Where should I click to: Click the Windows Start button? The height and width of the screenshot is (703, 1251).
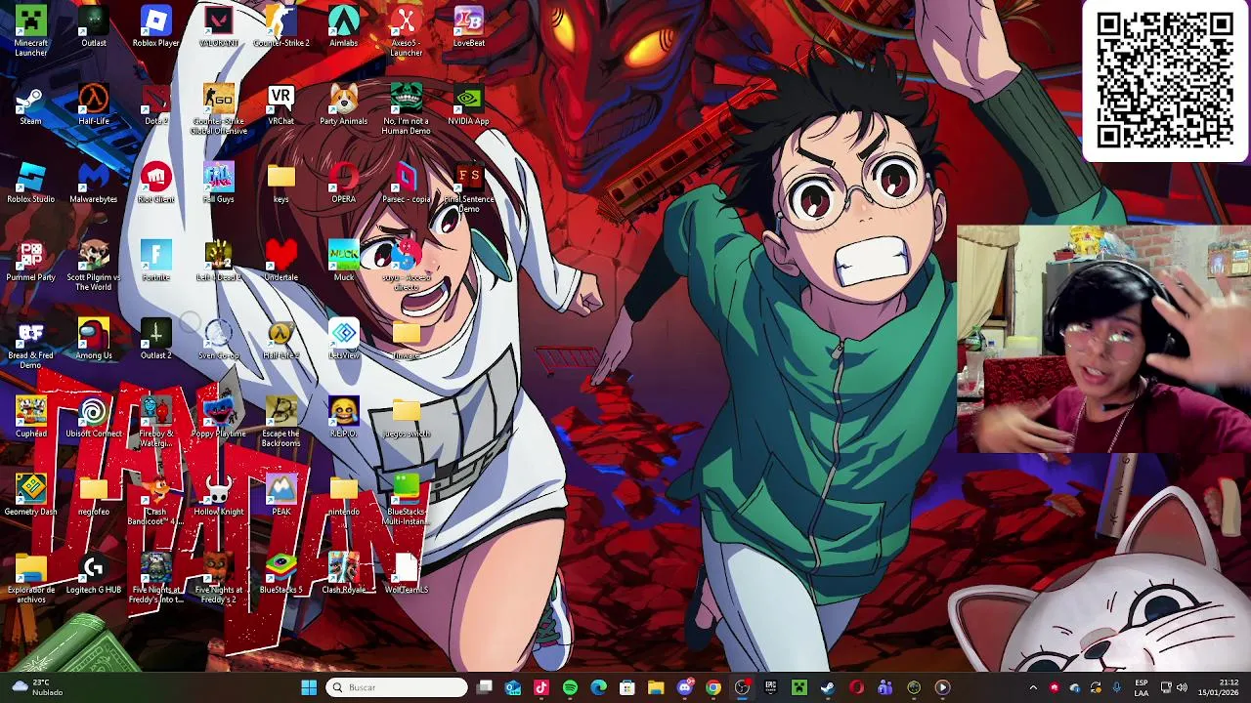309,687
